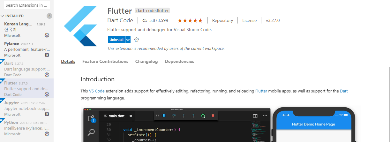Click the red stop icon in preview
The width and height of the screenshot is (390, 142).
(x=213, y=116)
